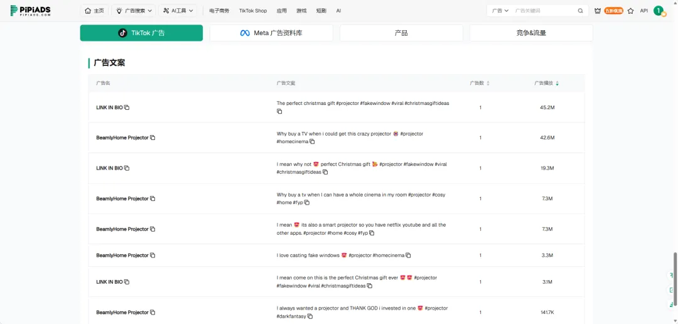Open the 广告 search type dropdown

point(500,11)
